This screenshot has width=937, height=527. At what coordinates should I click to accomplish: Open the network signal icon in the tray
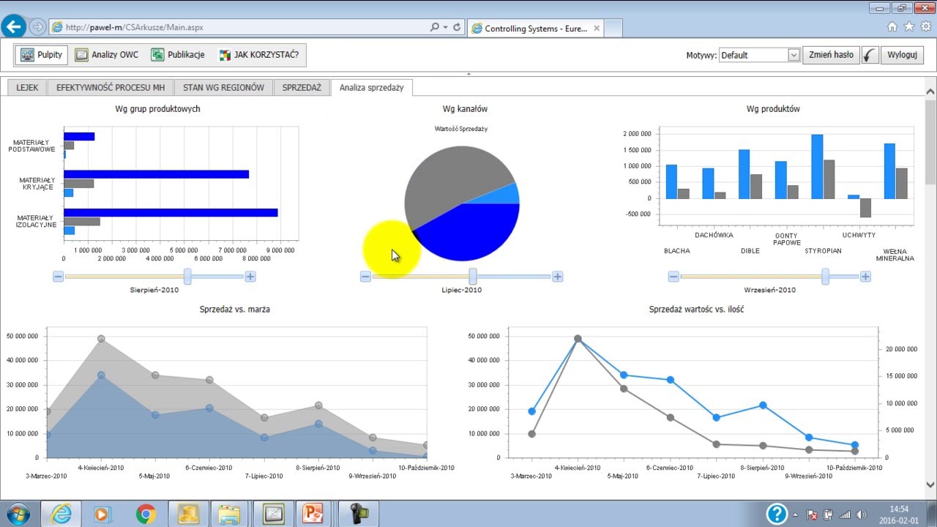(x=845, y=515)
